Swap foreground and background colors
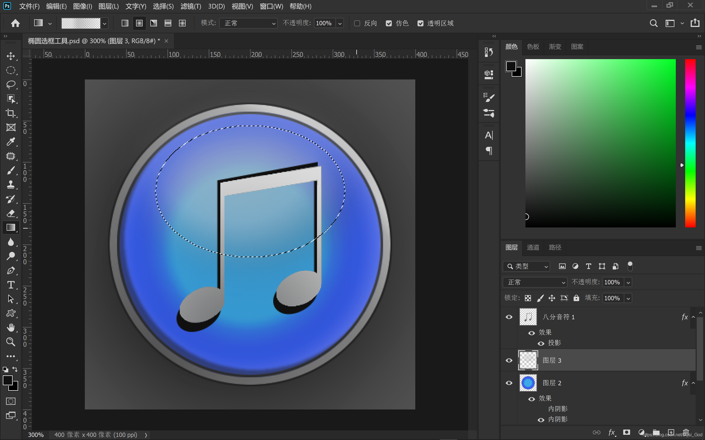The image size is (705, 440). click(15, 369)
